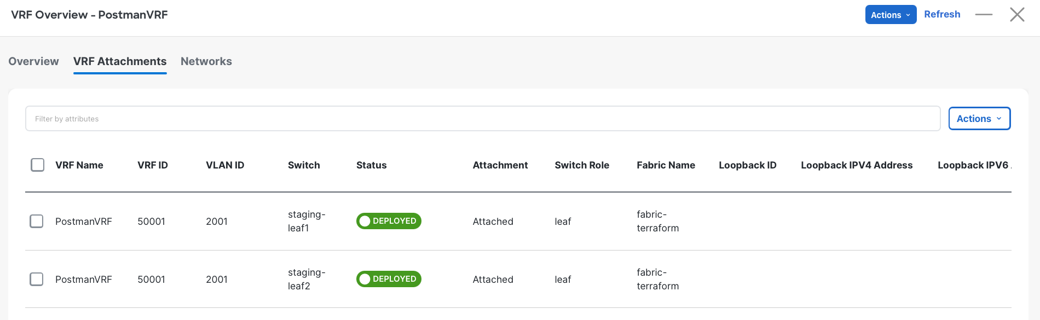This screenshot has width=1040, height=320.
Task: Open the blue Actions dropdown in header
Action: click(891, 15)
